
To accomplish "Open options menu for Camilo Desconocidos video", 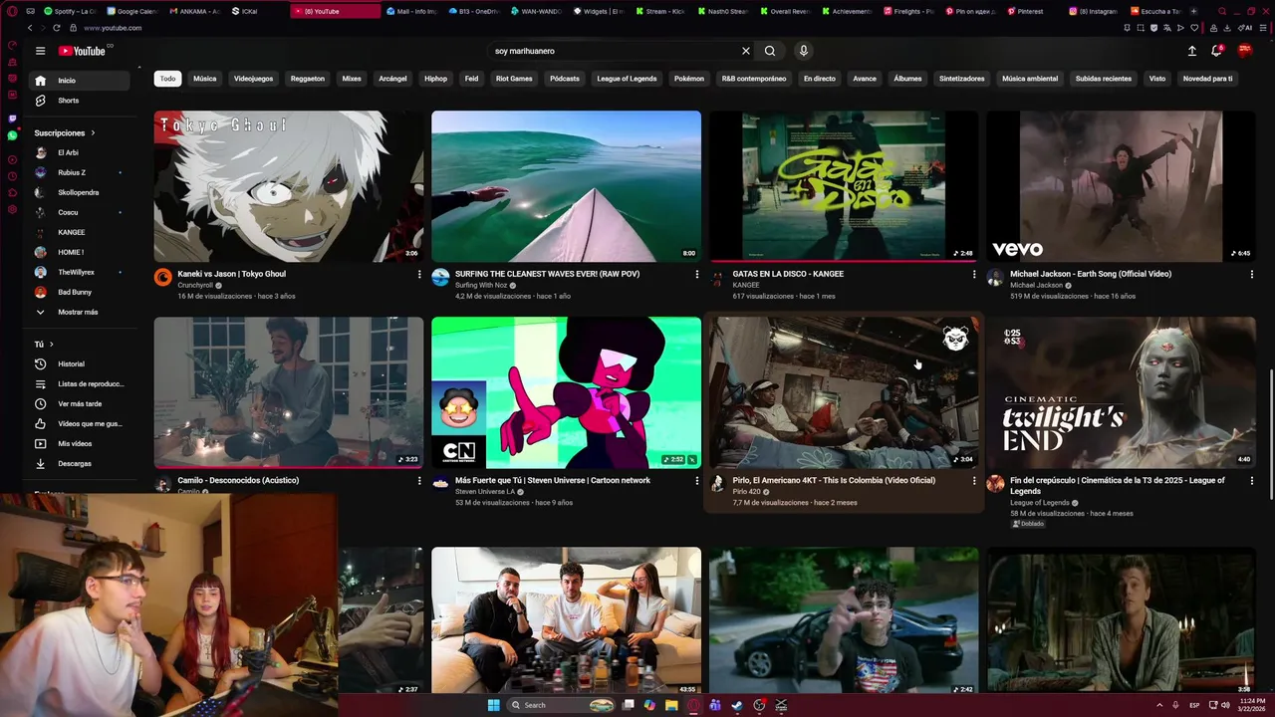I will click(419, 480).
